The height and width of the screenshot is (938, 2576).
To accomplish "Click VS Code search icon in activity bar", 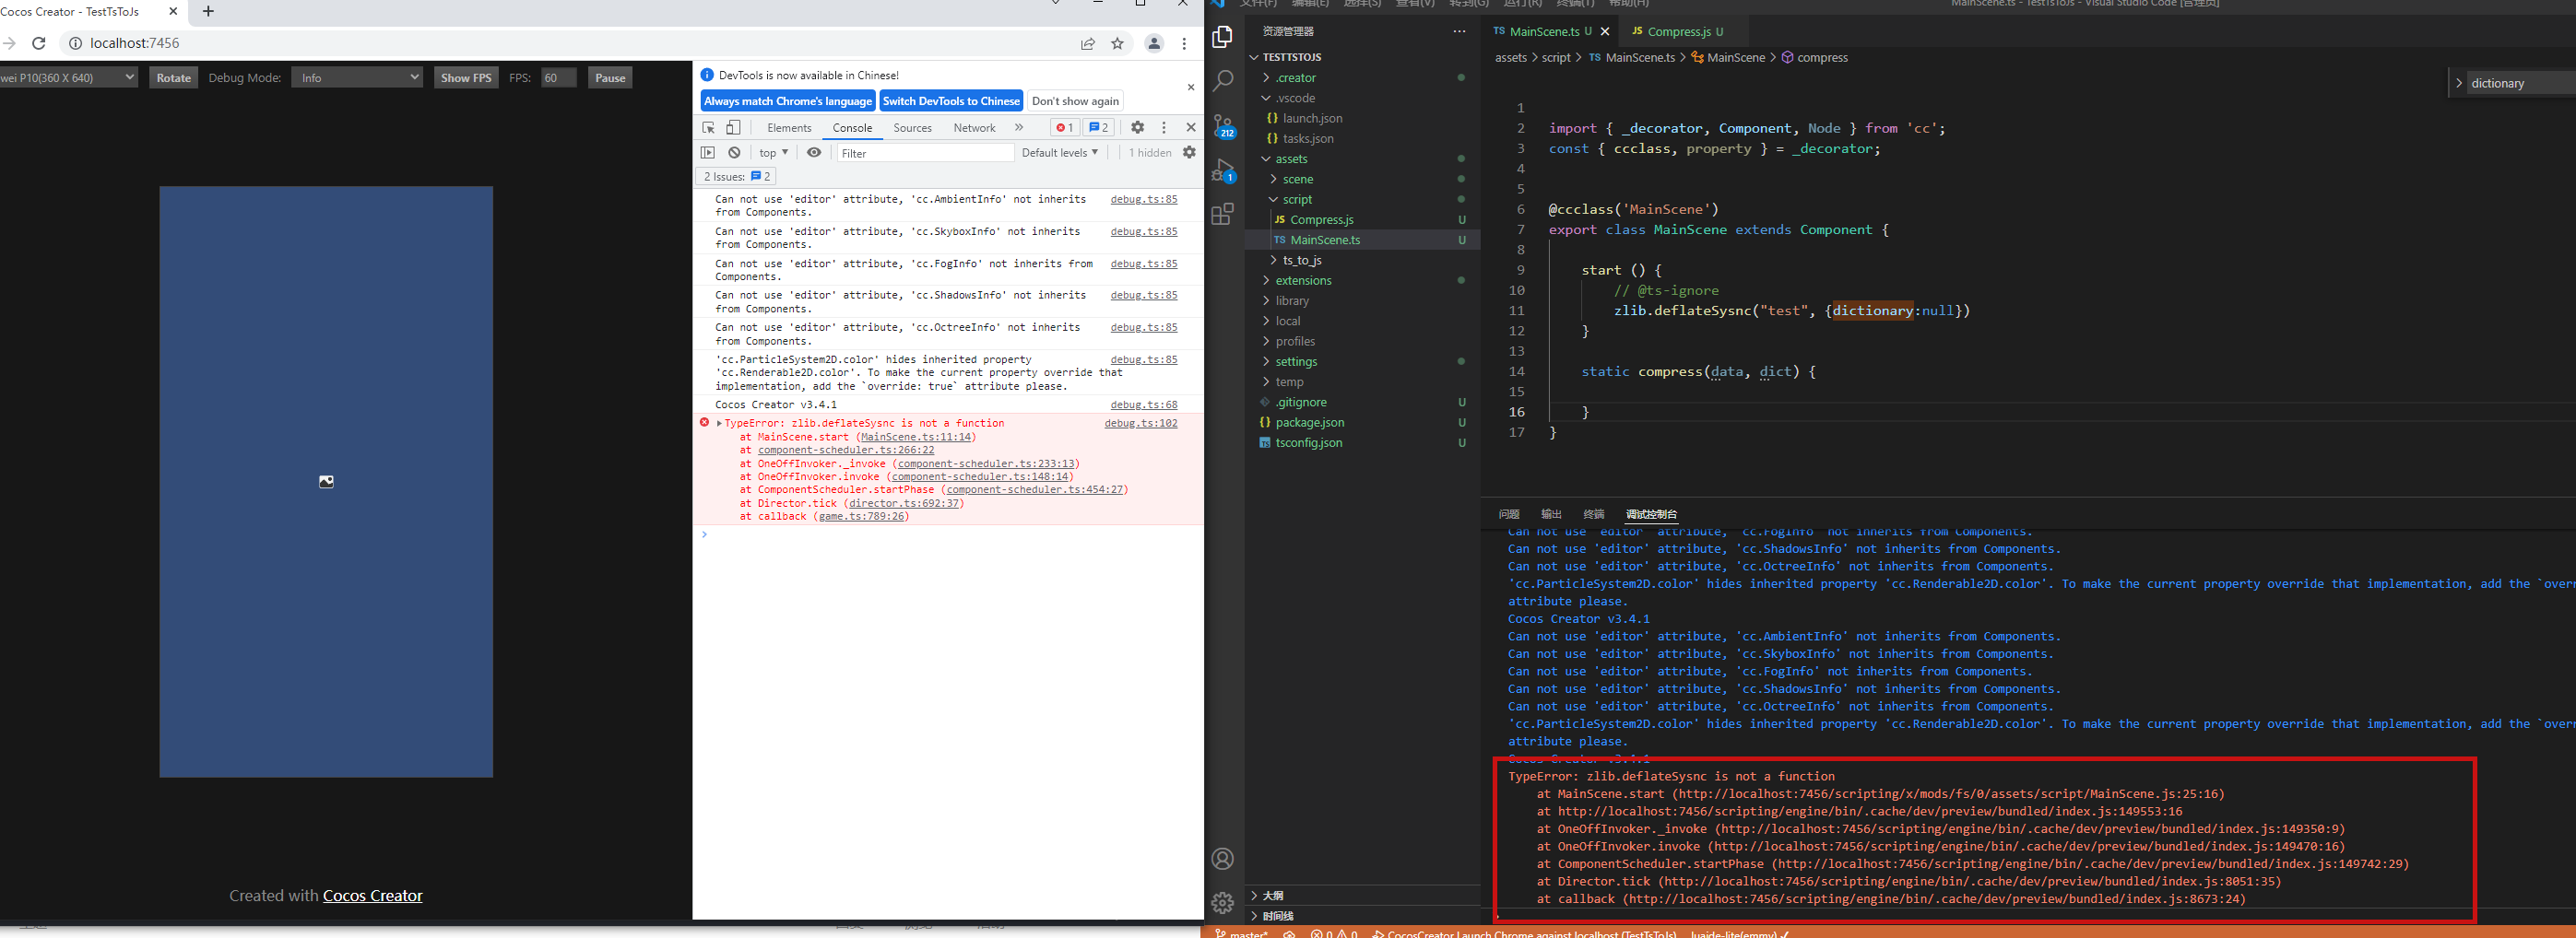I will 1223,81.
